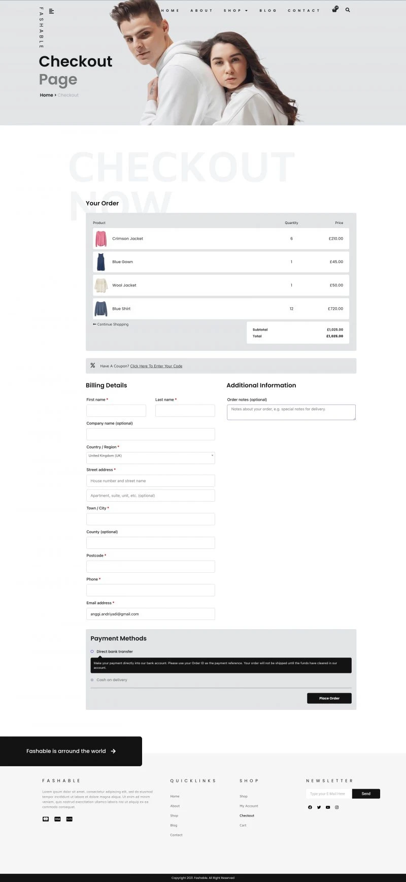Select Cash on delivery payment method
Screen dimensions: 406x882
(92, 680)
